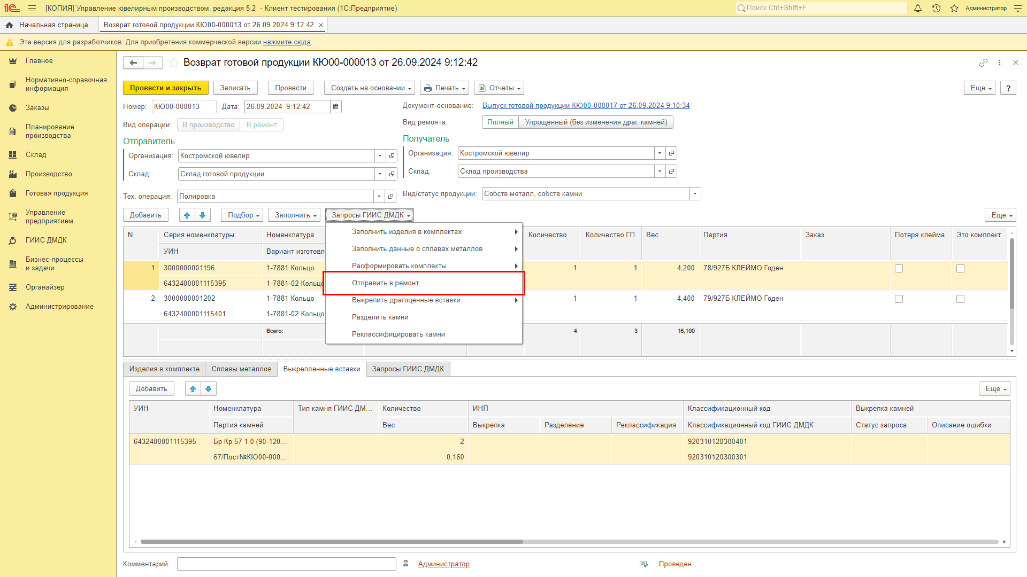The width and height of the screenshot is (1027, 577).
Task: Open date picker calendar icon
Action: tap(336, 107)
